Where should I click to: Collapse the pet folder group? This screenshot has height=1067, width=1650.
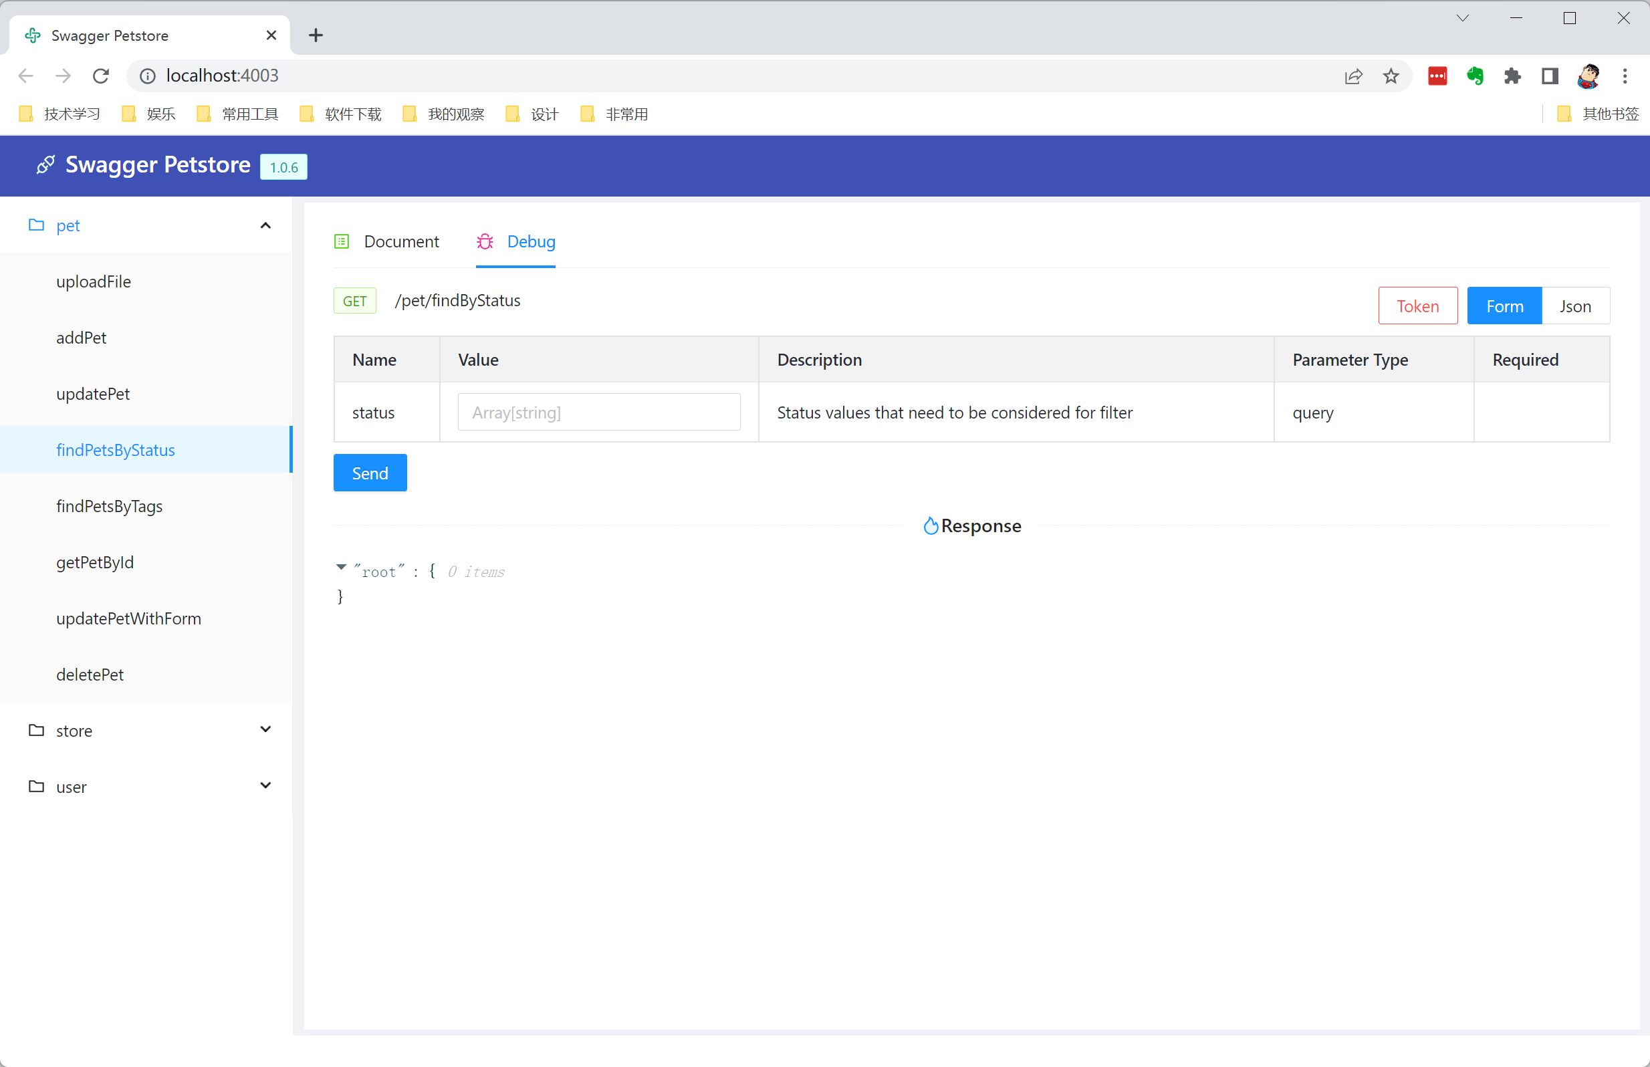click(265, 225)
